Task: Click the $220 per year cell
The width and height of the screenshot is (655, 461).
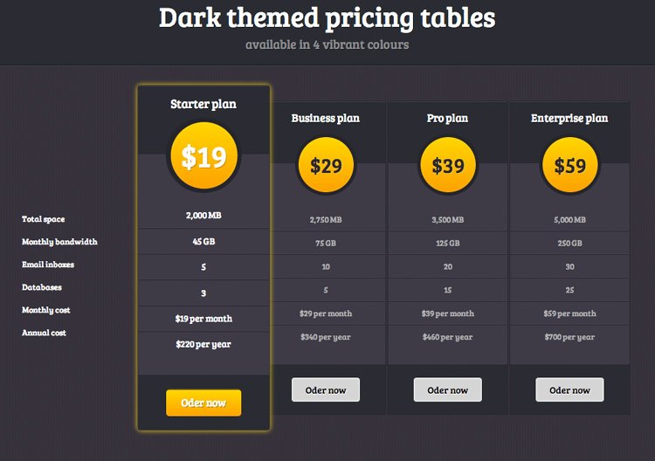Action: (203, 345)
